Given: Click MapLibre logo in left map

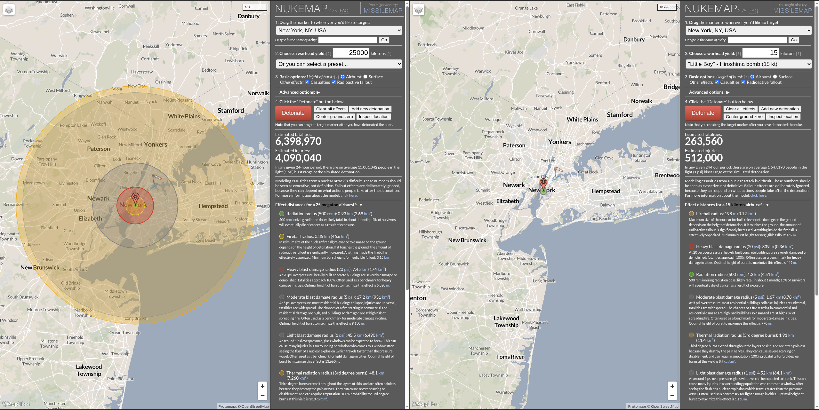Looking at the screenshot, I should pyautogui.click(x=16, y=404).
